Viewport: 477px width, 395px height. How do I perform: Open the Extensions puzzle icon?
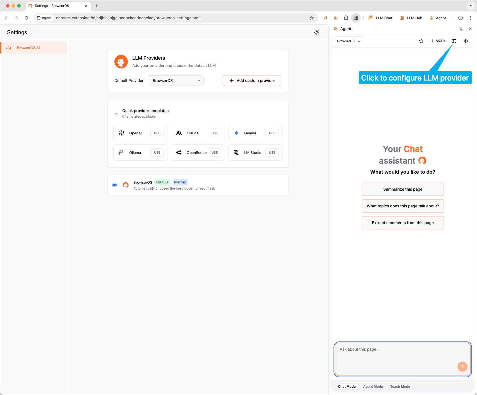346,18
